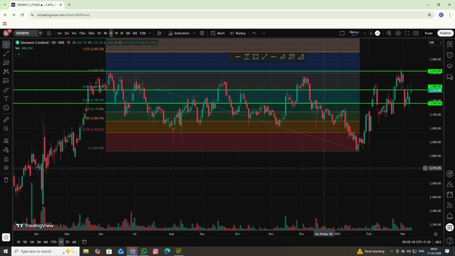Open the Fibonacci retracement tools group
This screenshot has height=256, width=455.
(6, 63)
